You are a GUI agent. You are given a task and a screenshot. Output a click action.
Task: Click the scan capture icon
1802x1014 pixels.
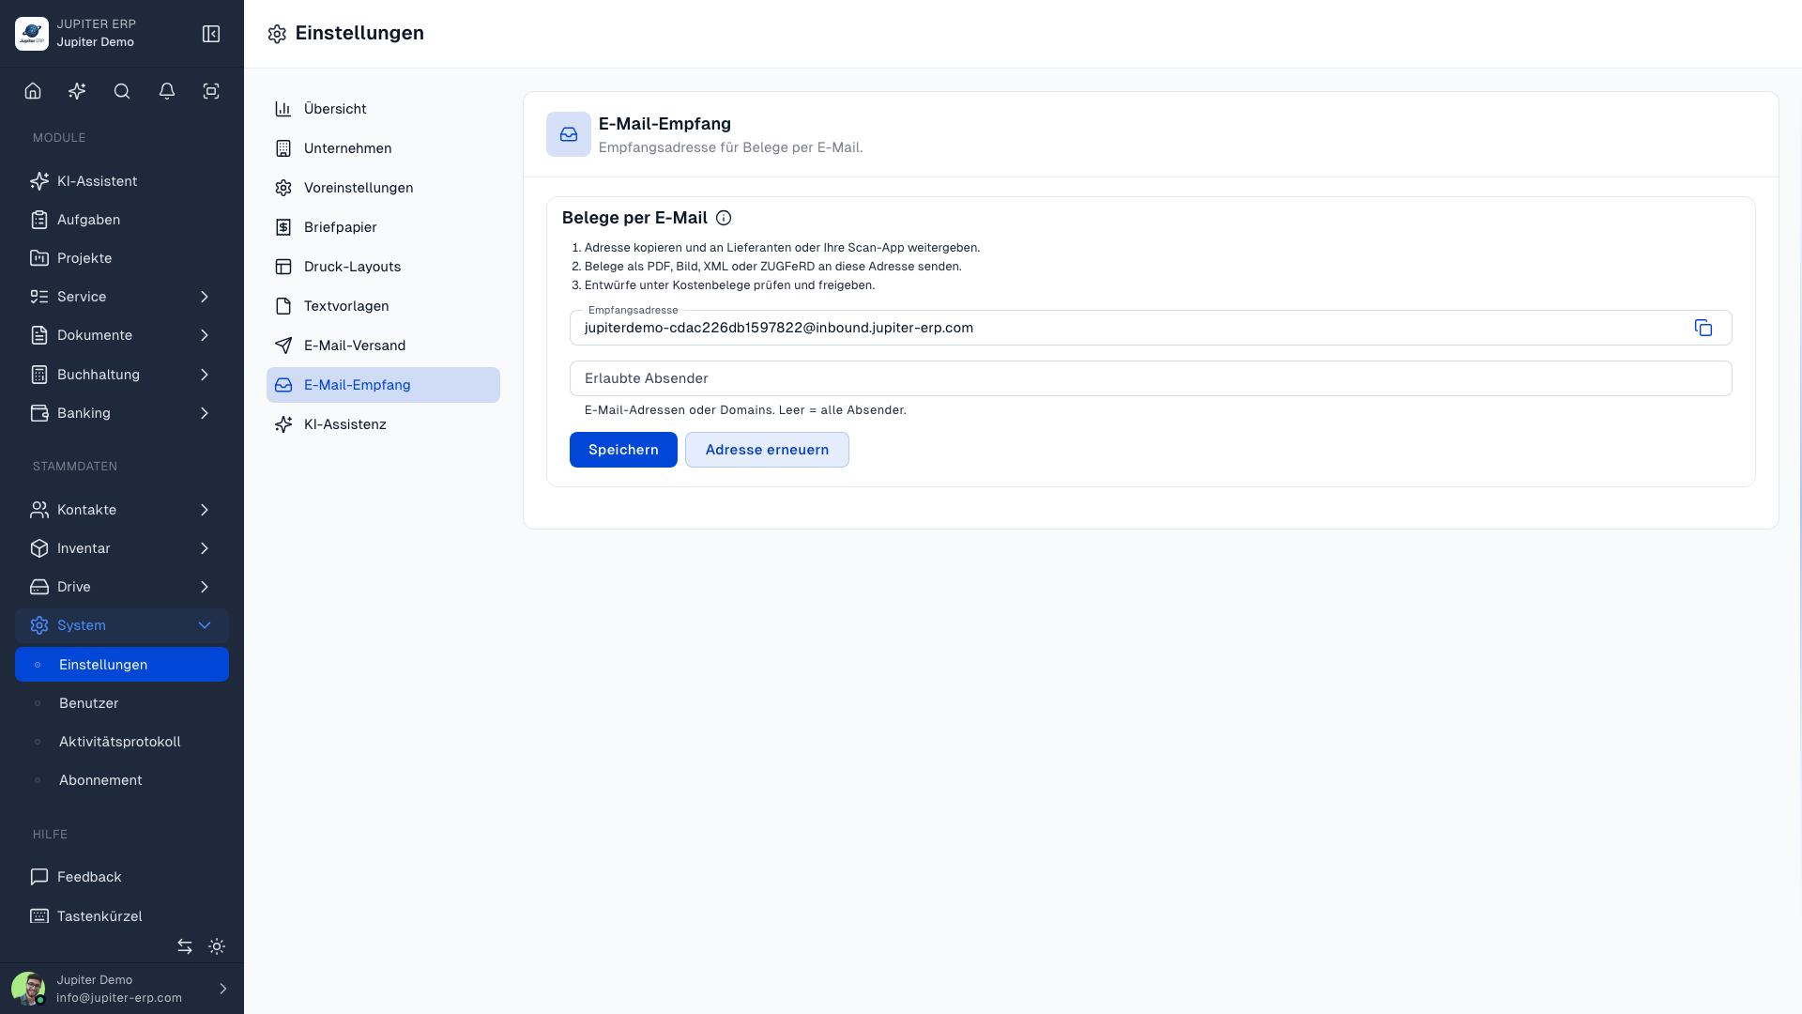point(211,91)
